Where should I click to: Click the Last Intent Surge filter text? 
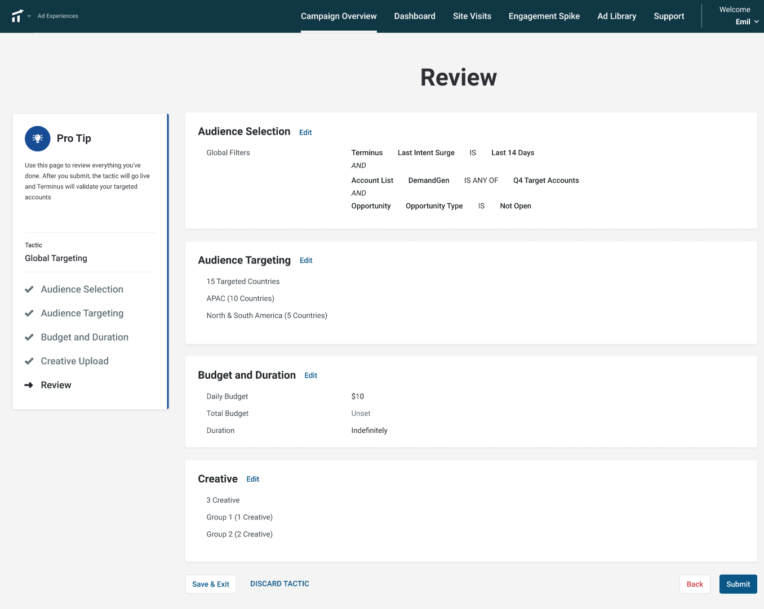pyautogui.click(x=426, y=153)
